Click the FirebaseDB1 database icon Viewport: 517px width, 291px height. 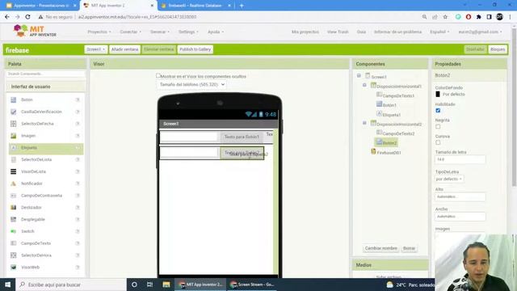coord(373,151)
